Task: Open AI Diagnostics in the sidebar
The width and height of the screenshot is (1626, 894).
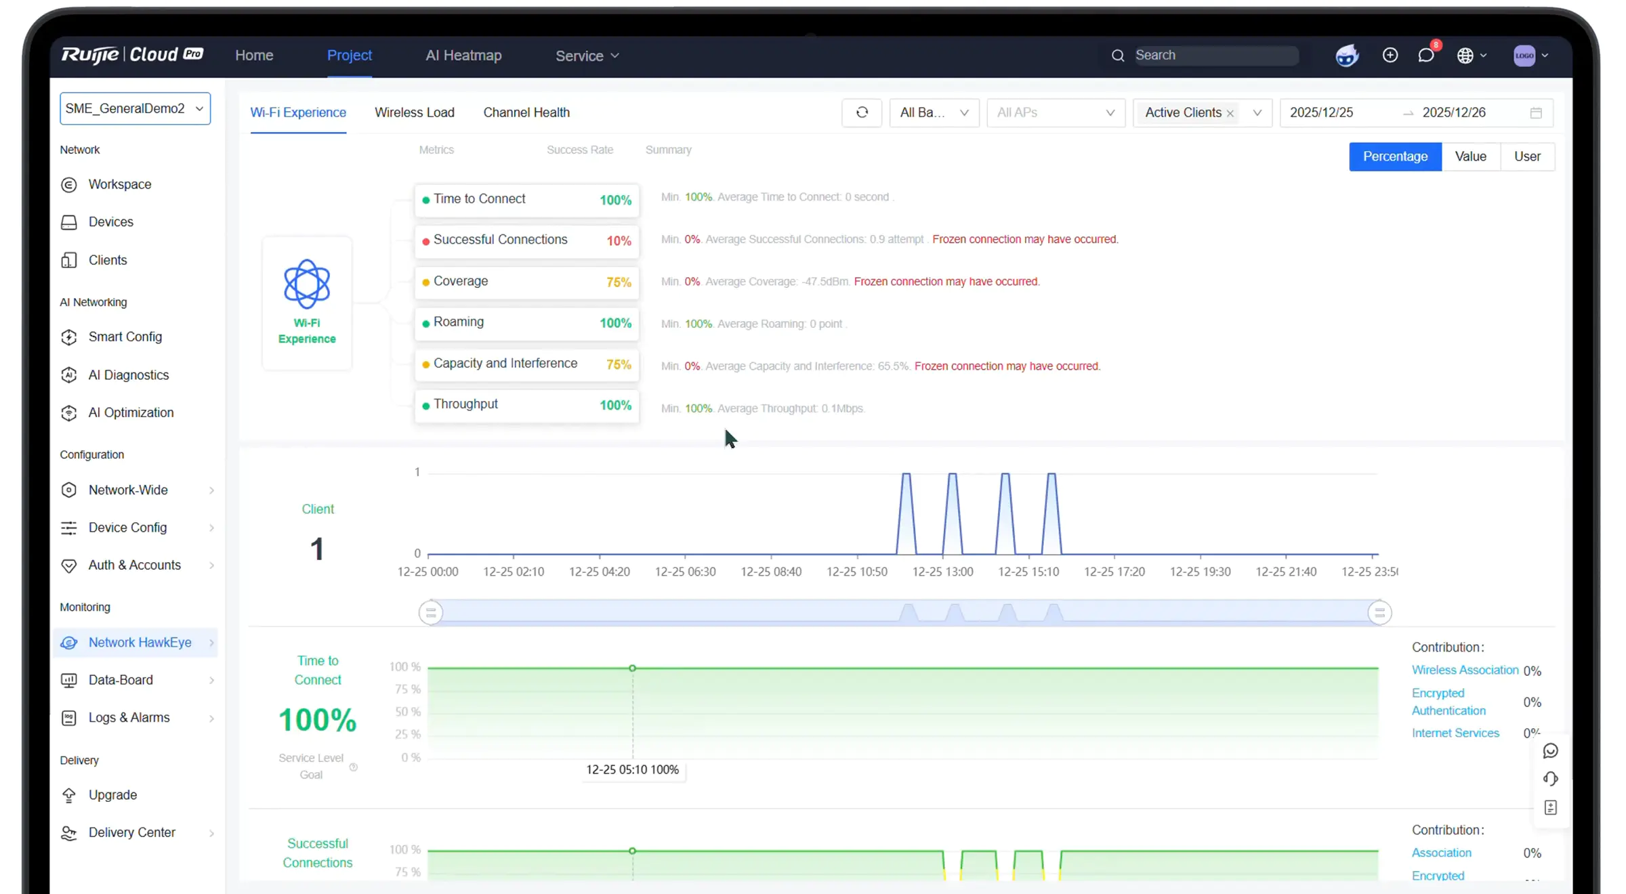Action: 129,375
